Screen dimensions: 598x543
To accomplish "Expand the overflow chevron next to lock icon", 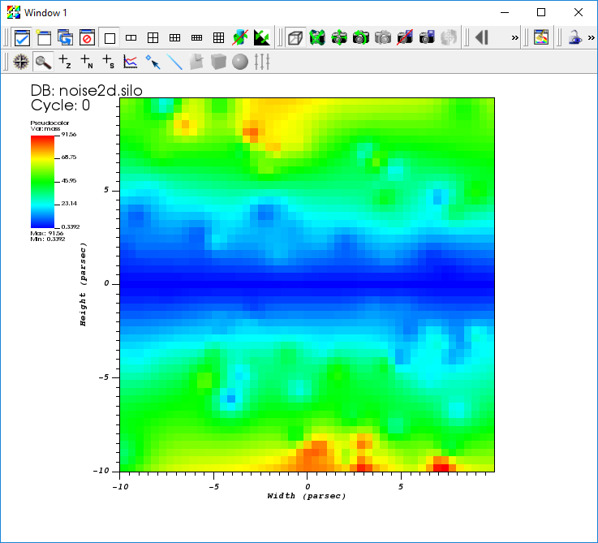I will [x=592, y=38].
